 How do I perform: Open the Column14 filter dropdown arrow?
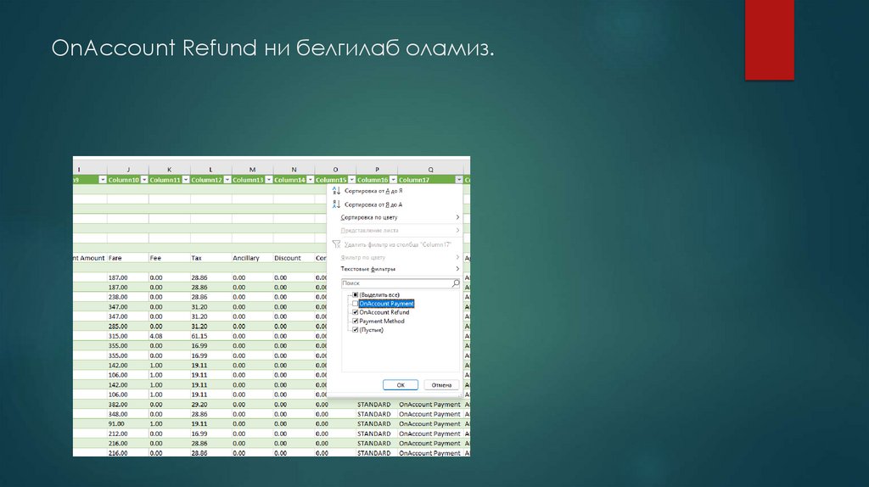[311, 180]
